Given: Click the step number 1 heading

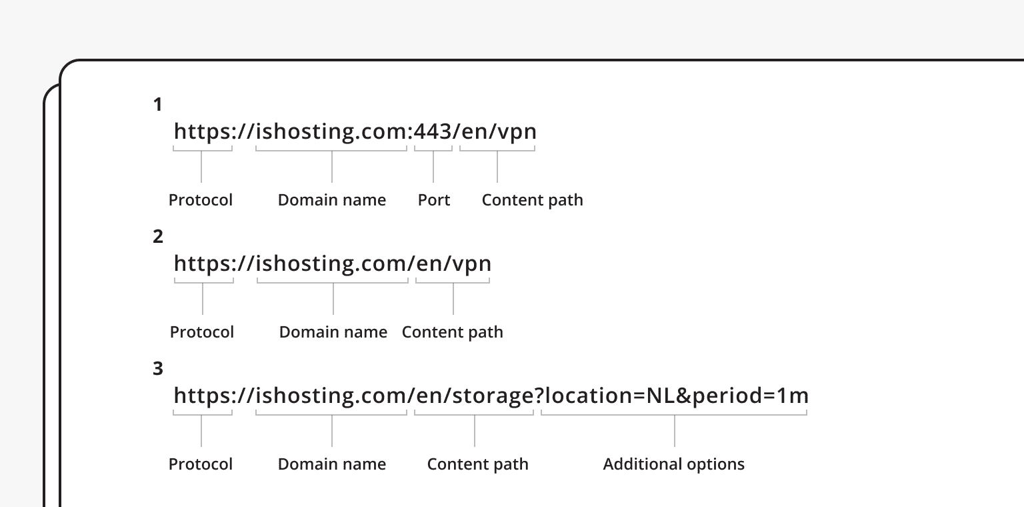Looking at the screenshot, I should (158, 105).
